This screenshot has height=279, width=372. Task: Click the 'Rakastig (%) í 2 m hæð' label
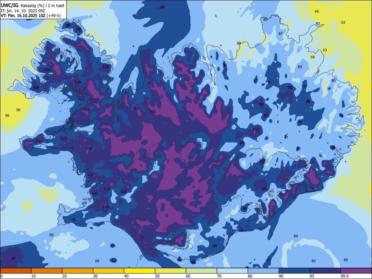coord(42,6)
